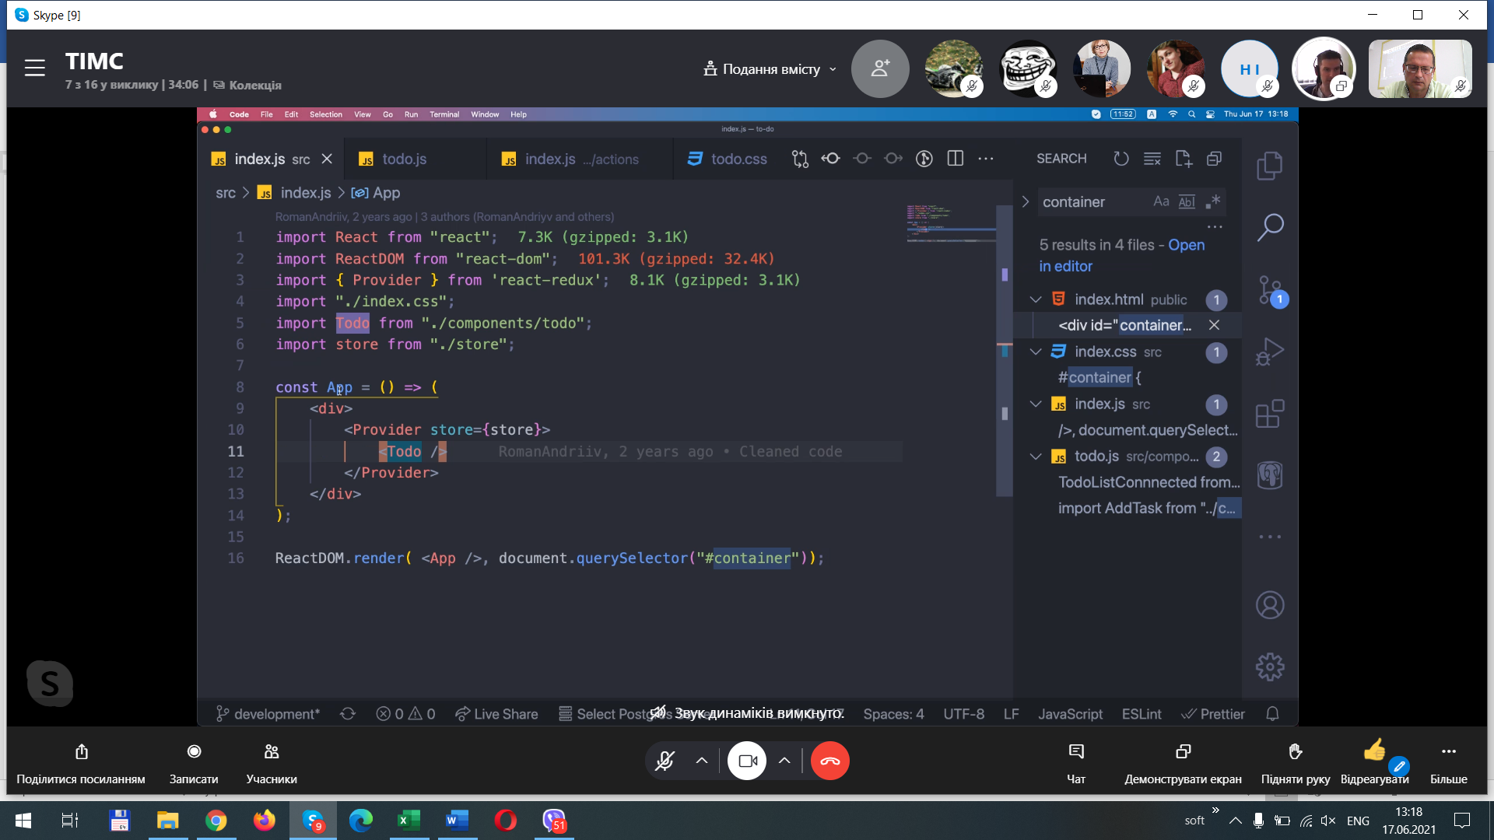
Task: Expand the replace toggle chevron in search
Action: 1025,201
